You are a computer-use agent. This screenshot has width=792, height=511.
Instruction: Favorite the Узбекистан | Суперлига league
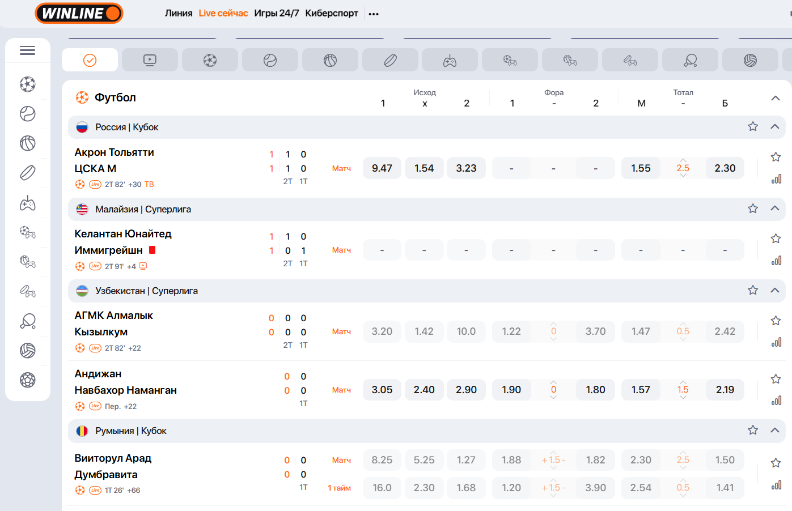pyautogui.click(x=752, y=290)
